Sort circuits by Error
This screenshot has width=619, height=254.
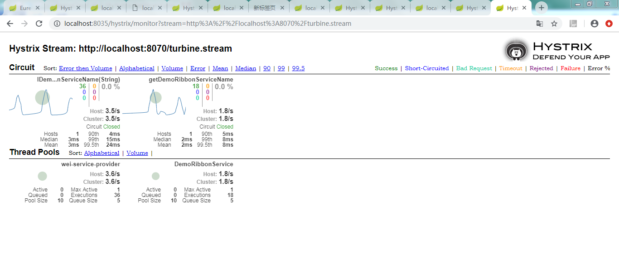[198, 68]
